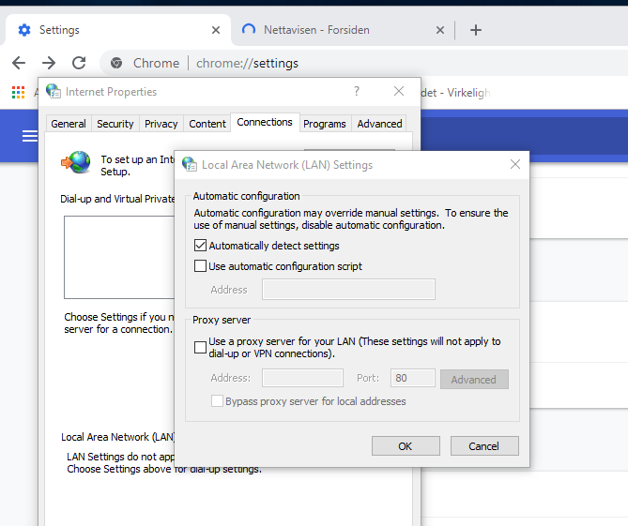
Task: Close the Nettavisen - Forsiden tab
Action: [x=440, y=30]
